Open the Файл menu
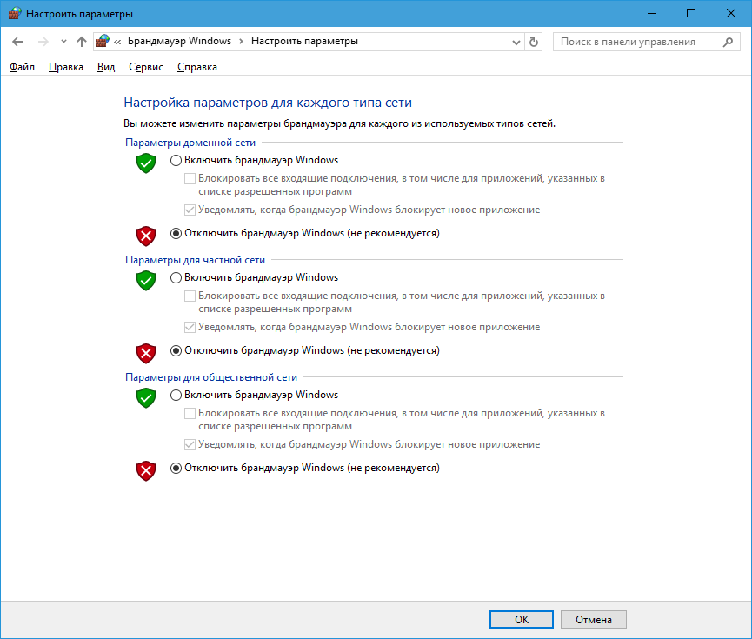This screenshot has width=752, height=639. click(x=22, y=67)
